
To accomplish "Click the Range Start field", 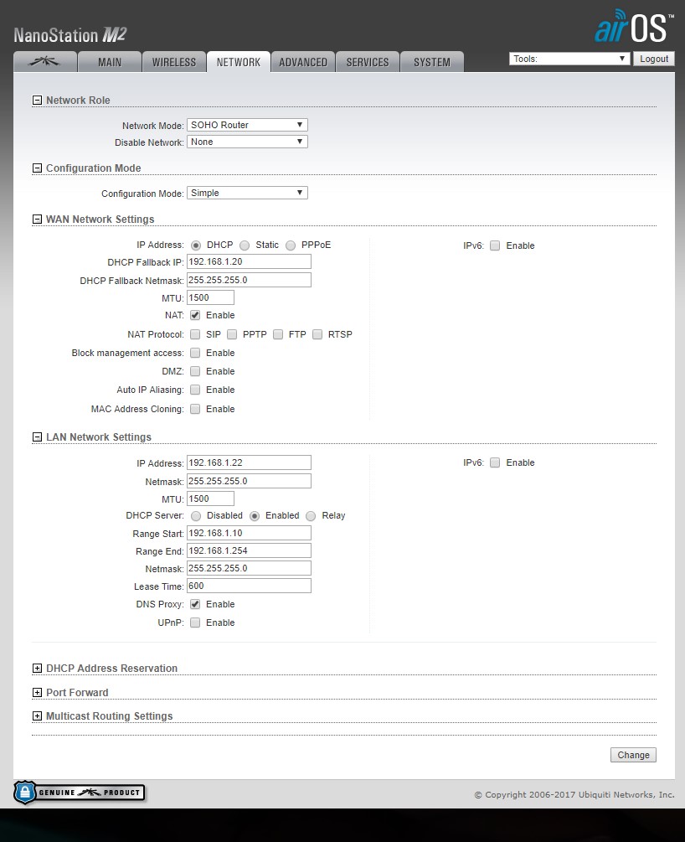I will [x=249, y=533].
